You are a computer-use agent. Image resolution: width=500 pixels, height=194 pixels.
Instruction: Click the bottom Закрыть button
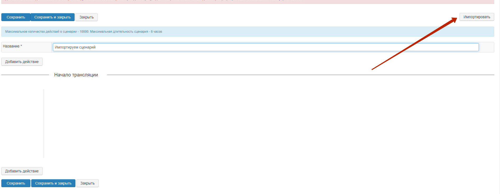87,183
